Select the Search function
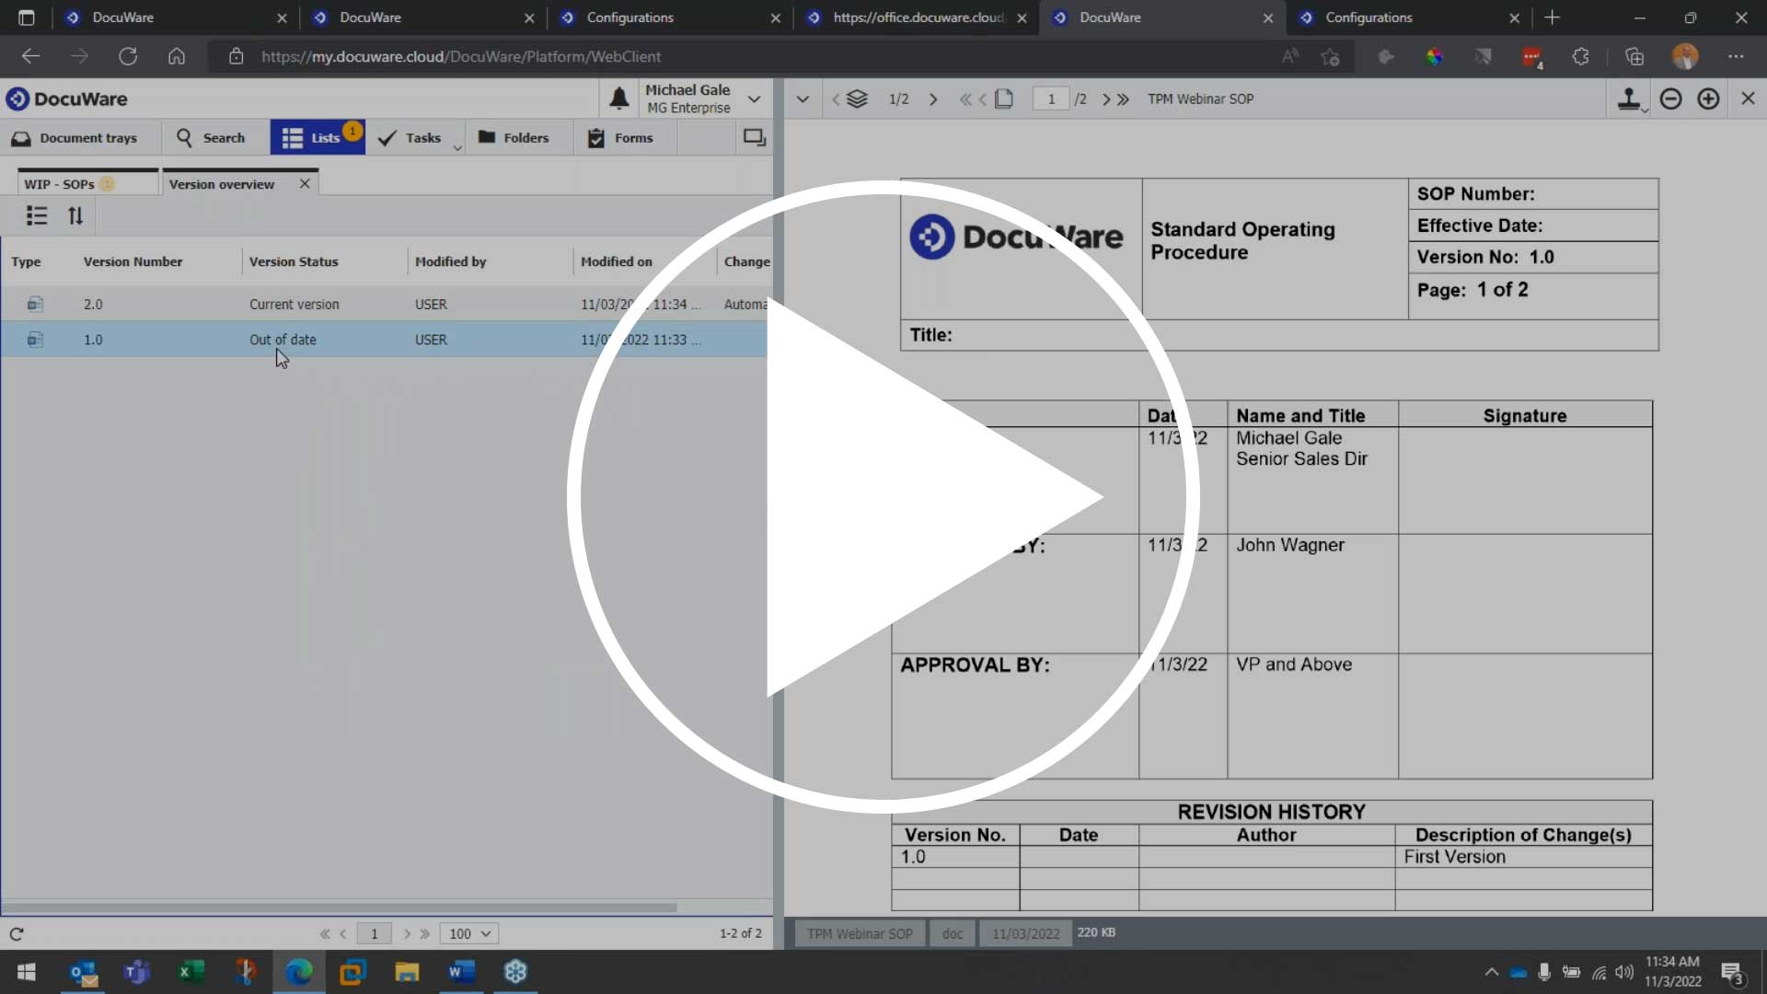1767x994 pixels. point(212,138)
